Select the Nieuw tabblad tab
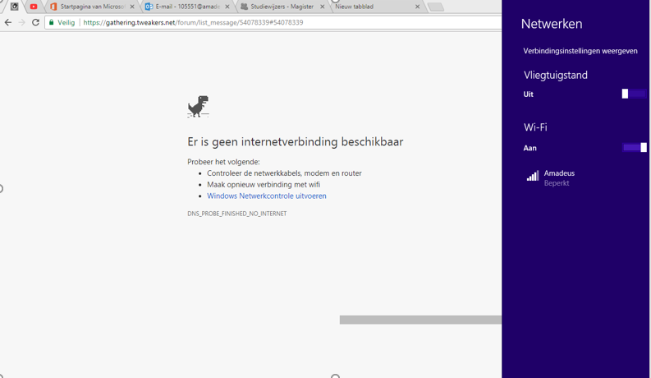The image size is (651, 378). click(377, 7)
